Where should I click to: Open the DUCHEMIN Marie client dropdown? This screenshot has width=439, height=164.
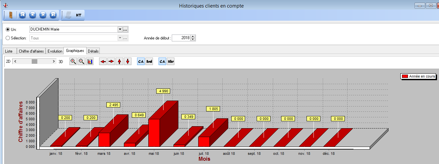[120, 29]
